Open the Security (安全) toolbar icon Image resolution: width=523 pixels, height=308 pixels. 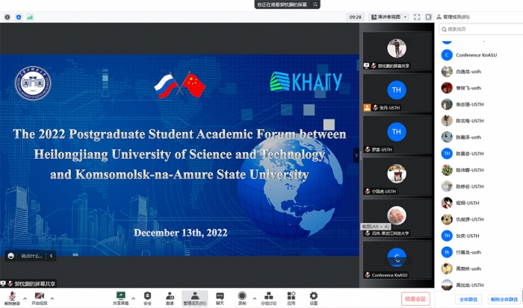point(147,298)
